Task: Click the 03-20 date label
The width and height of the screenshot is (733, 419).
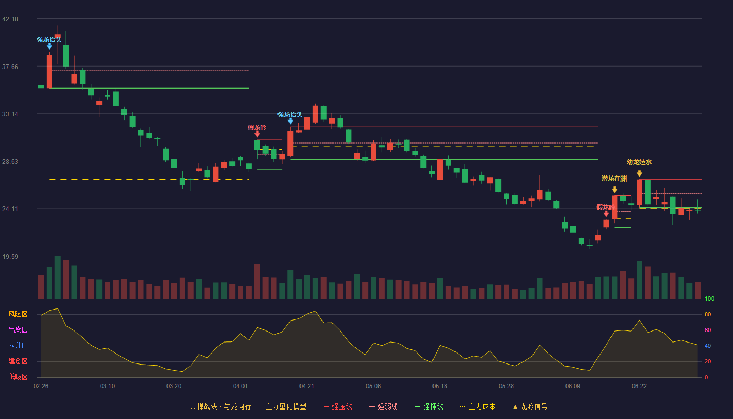Action: pos(174,386)
